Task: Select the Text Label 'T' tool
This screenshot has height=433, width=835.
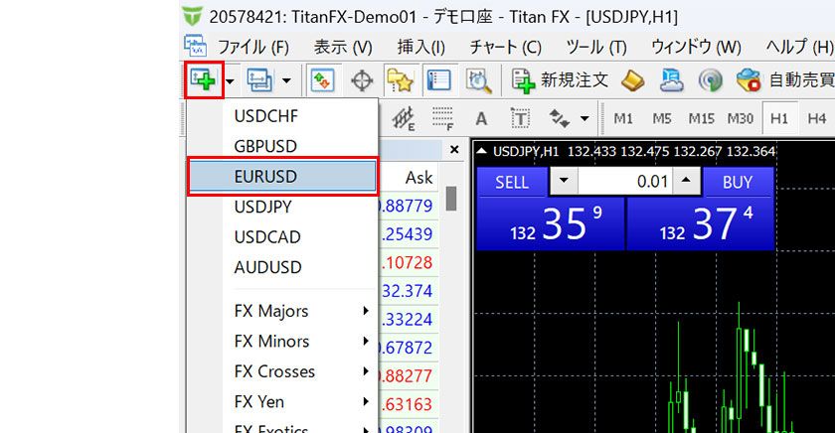Action: pos(520,118)
